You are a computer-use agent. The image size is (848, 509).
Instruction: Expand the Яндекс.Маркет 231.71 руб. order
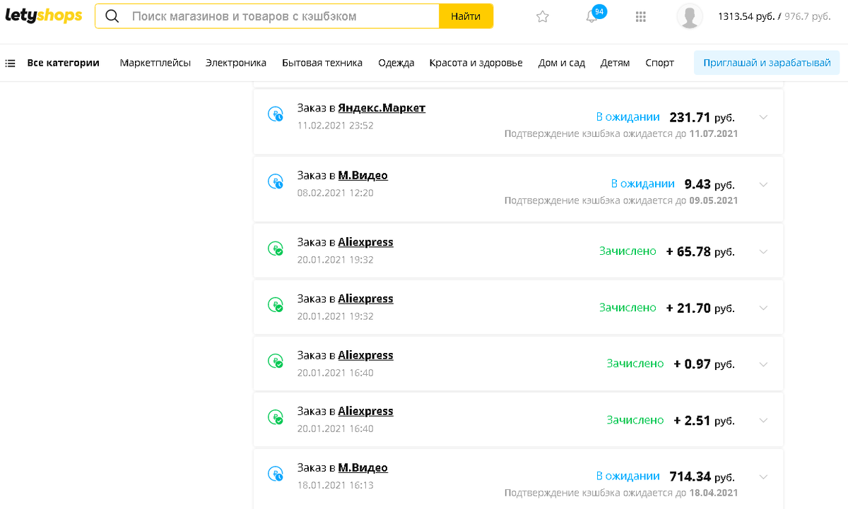click(x=762, y=118)
